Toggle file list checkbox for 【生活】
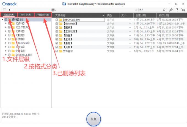This screenshot has height=127, width=187. coord(57,39)
